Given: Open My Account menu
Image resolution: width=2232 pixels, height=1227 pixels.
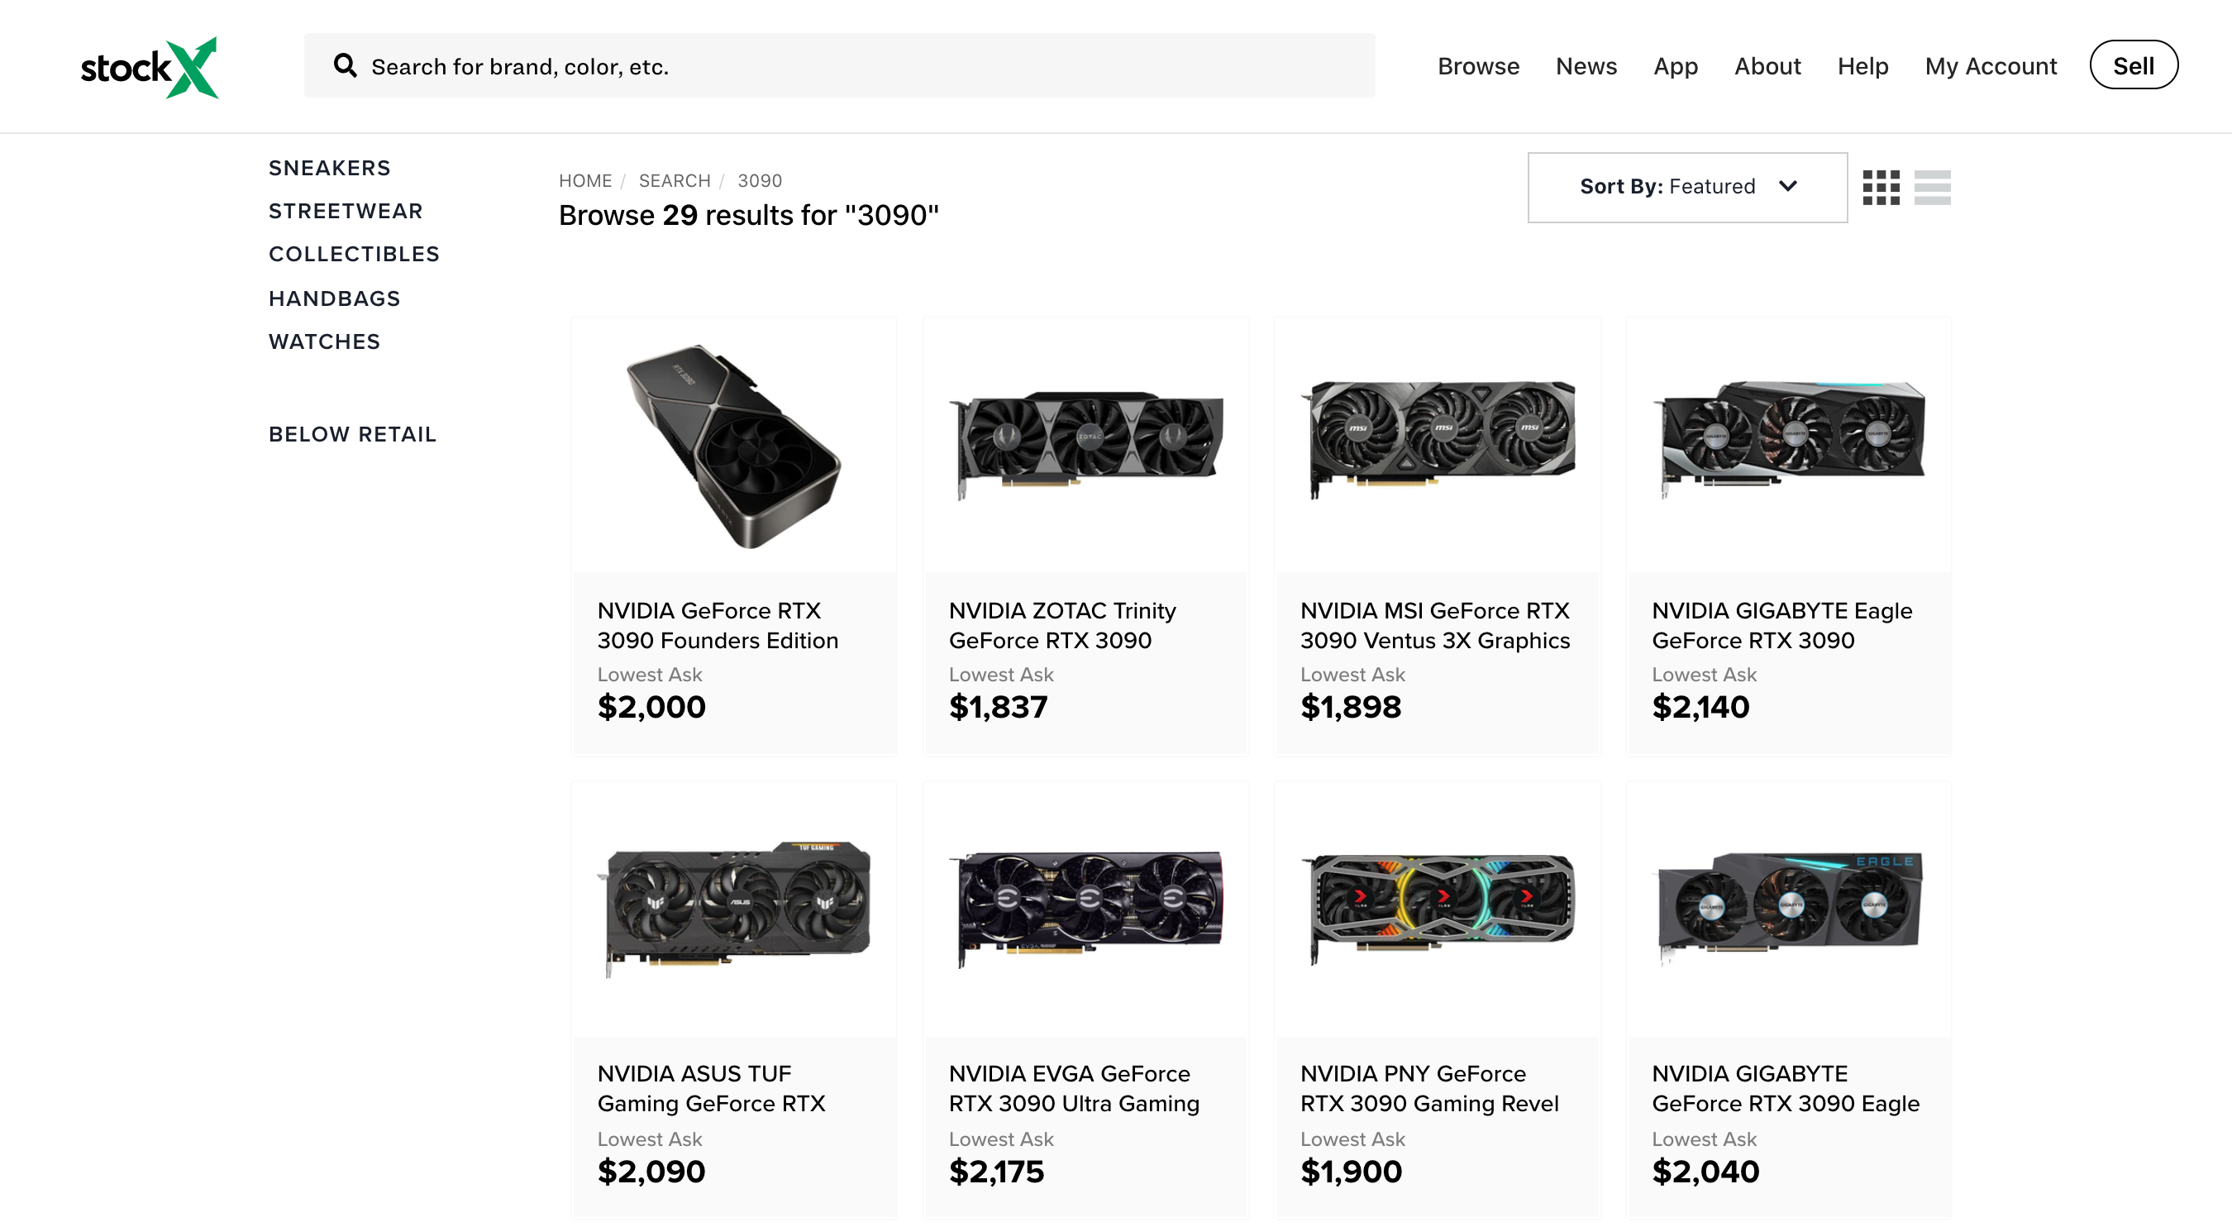Looking at the screenshot, I should 1991,66.
